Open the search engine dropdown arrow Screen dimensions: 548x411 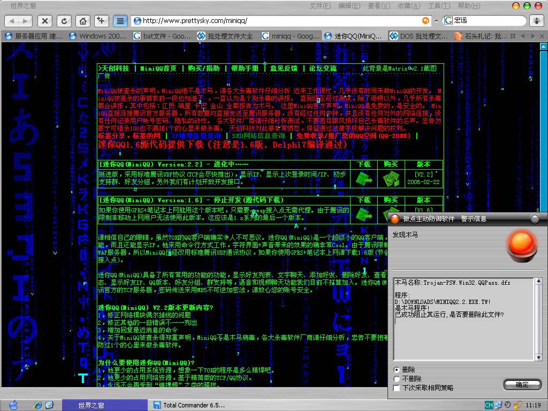point(437,21)
